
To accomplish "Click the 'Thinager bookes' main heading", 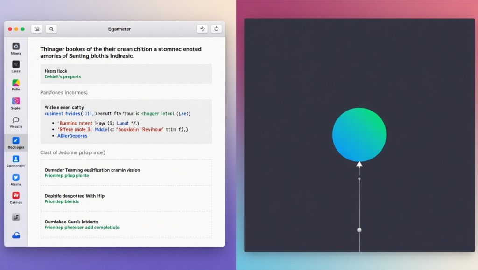I will click(x=121, y=52).
